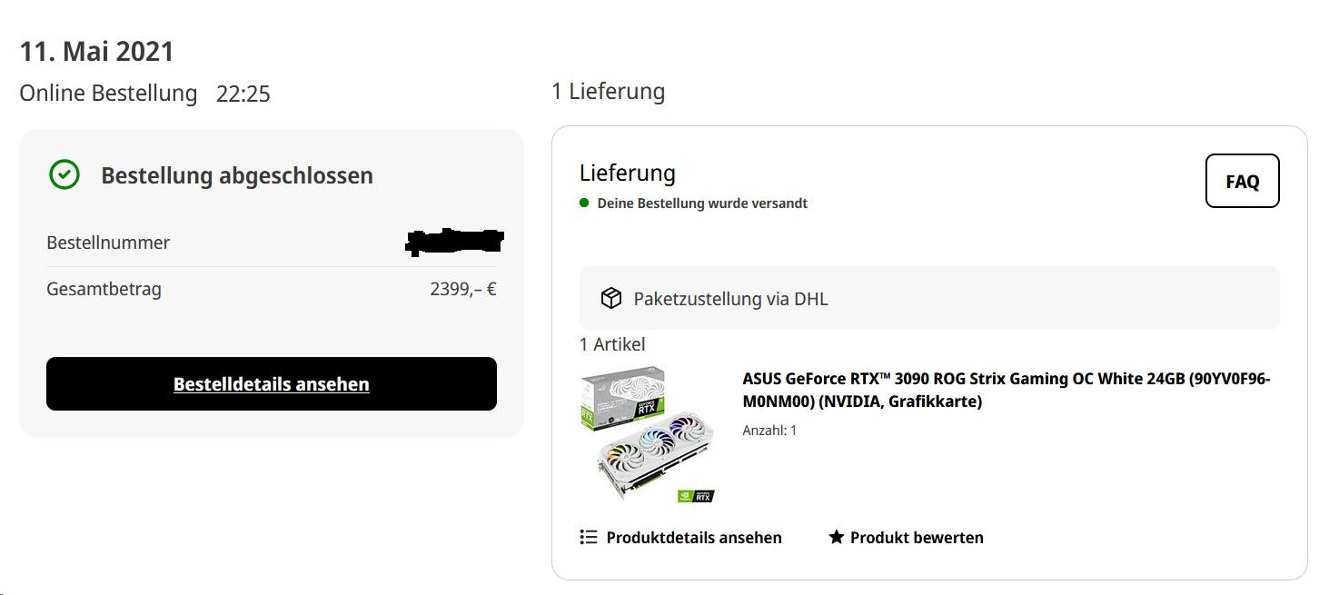Click the 22:25 order time

[x=243, y=94]
